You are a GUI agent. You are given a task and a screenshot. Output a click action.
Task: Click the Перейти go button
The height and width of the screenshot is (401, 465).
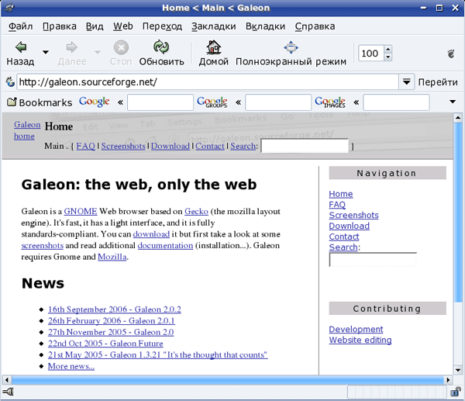click(438, 82)
